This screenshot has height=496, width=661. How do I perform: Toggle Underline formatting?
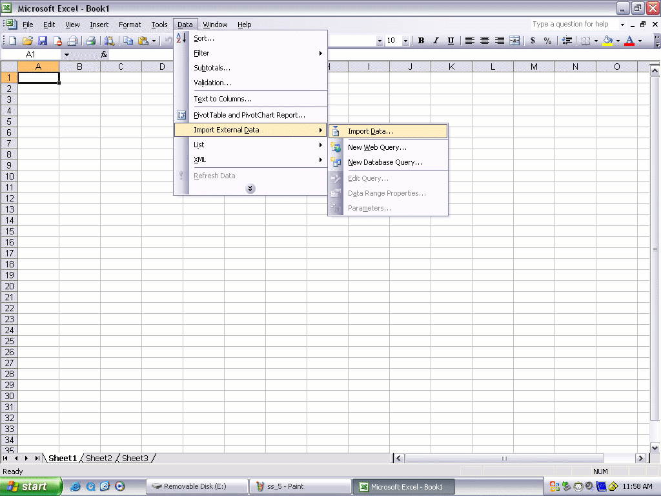click(451, 41)
